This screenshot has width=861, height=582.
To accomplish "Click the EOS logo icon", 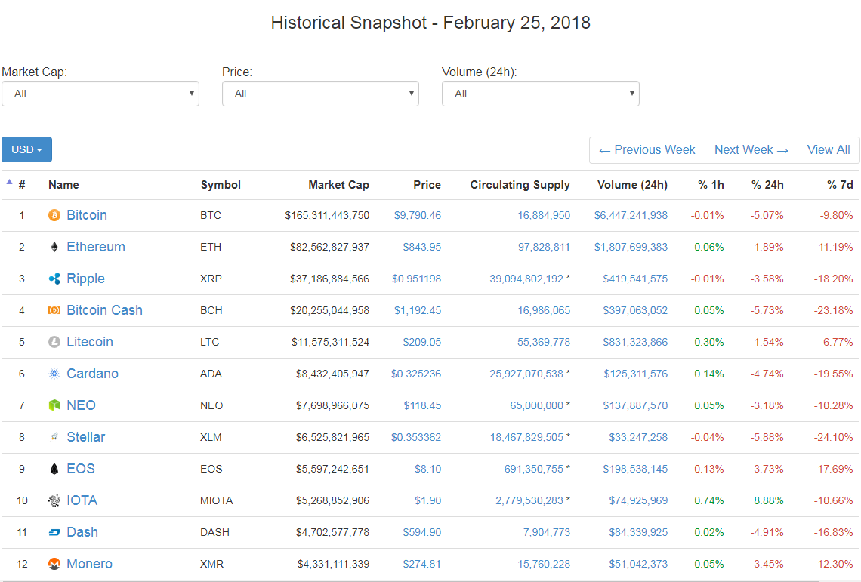I will coord(54,469).
